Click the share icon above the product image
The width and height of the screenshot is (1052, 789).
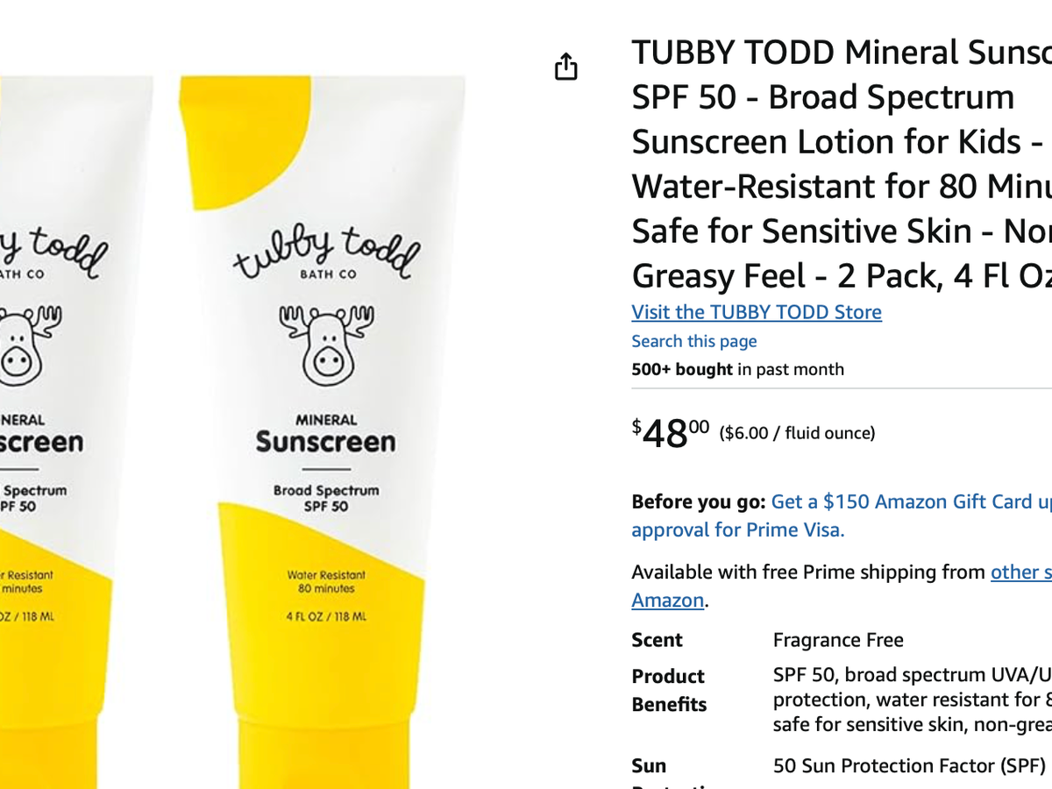click(566, 66)
